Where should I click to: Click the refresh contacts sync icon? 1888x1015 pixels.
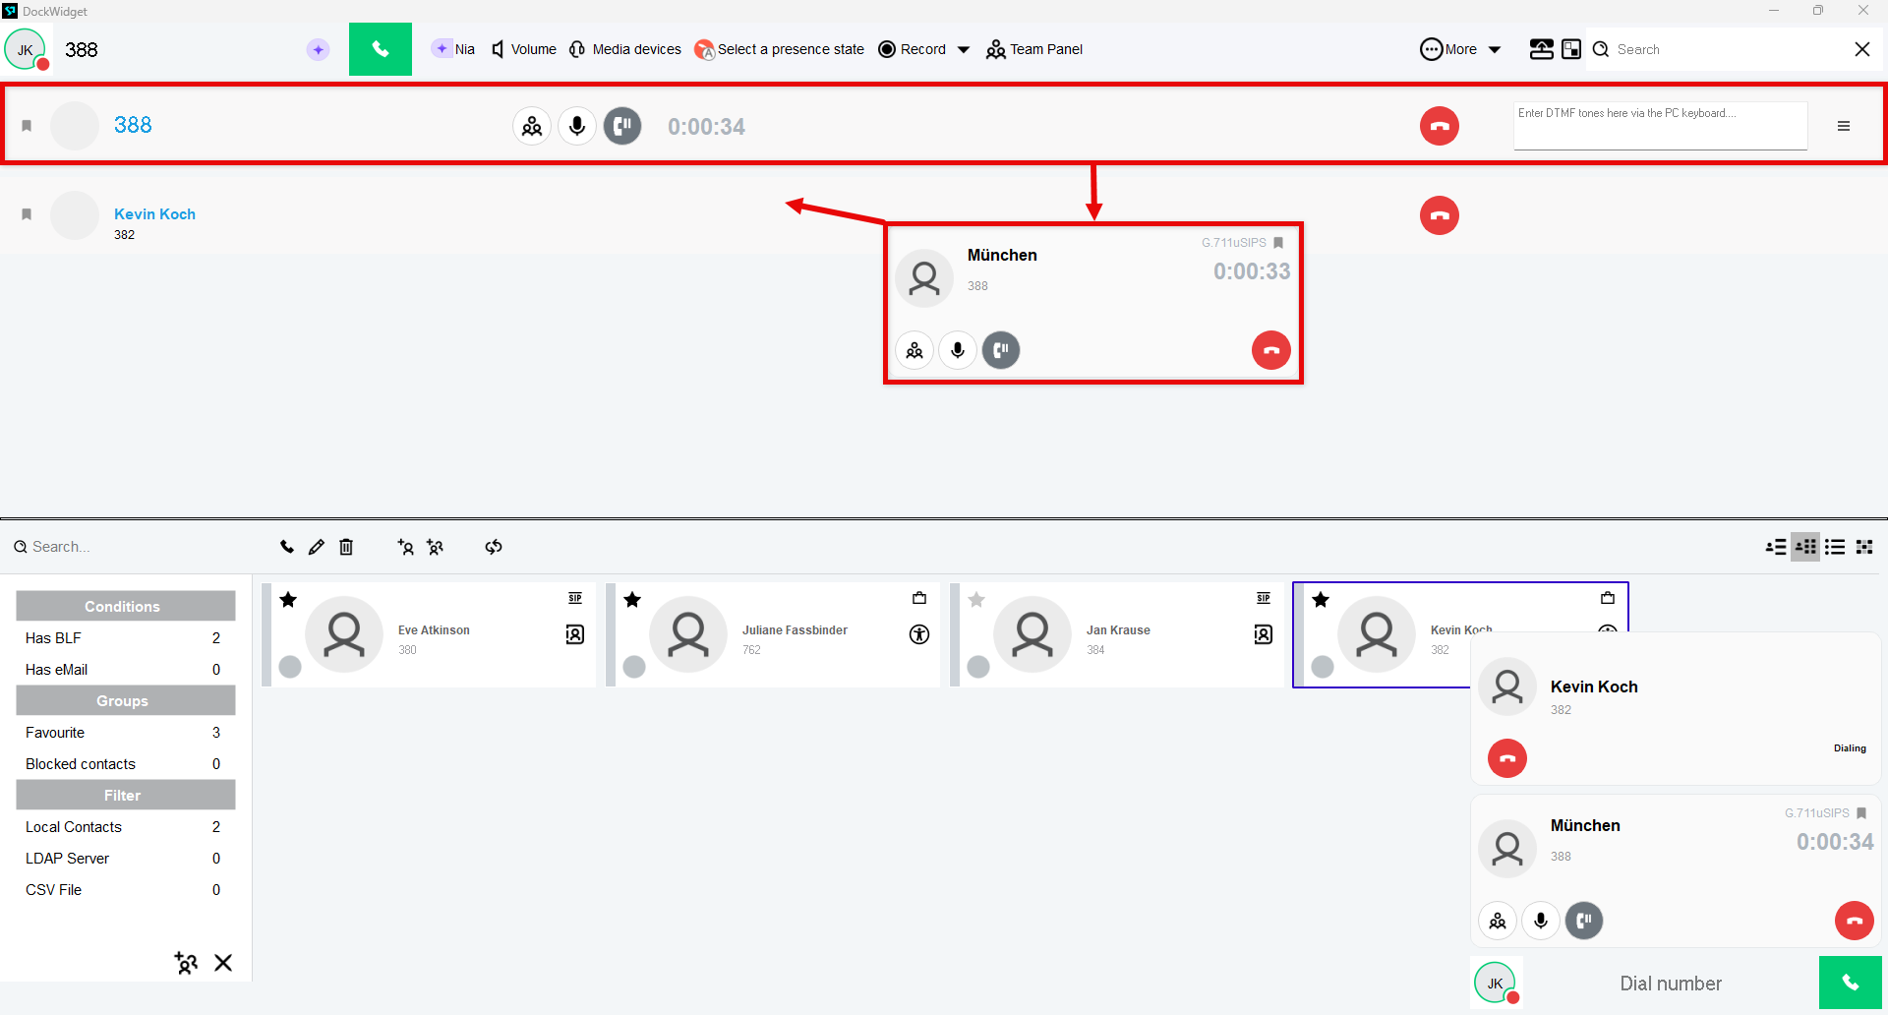point(494,547)
